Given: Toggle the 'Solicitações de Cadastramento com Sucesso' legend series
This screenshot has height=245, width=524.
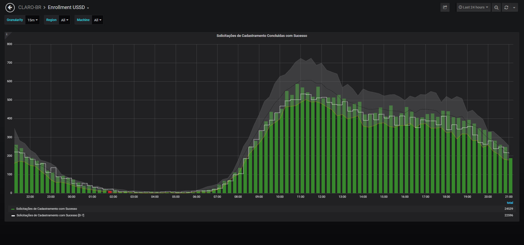Looking at the screenshot, I should point(46,209).
